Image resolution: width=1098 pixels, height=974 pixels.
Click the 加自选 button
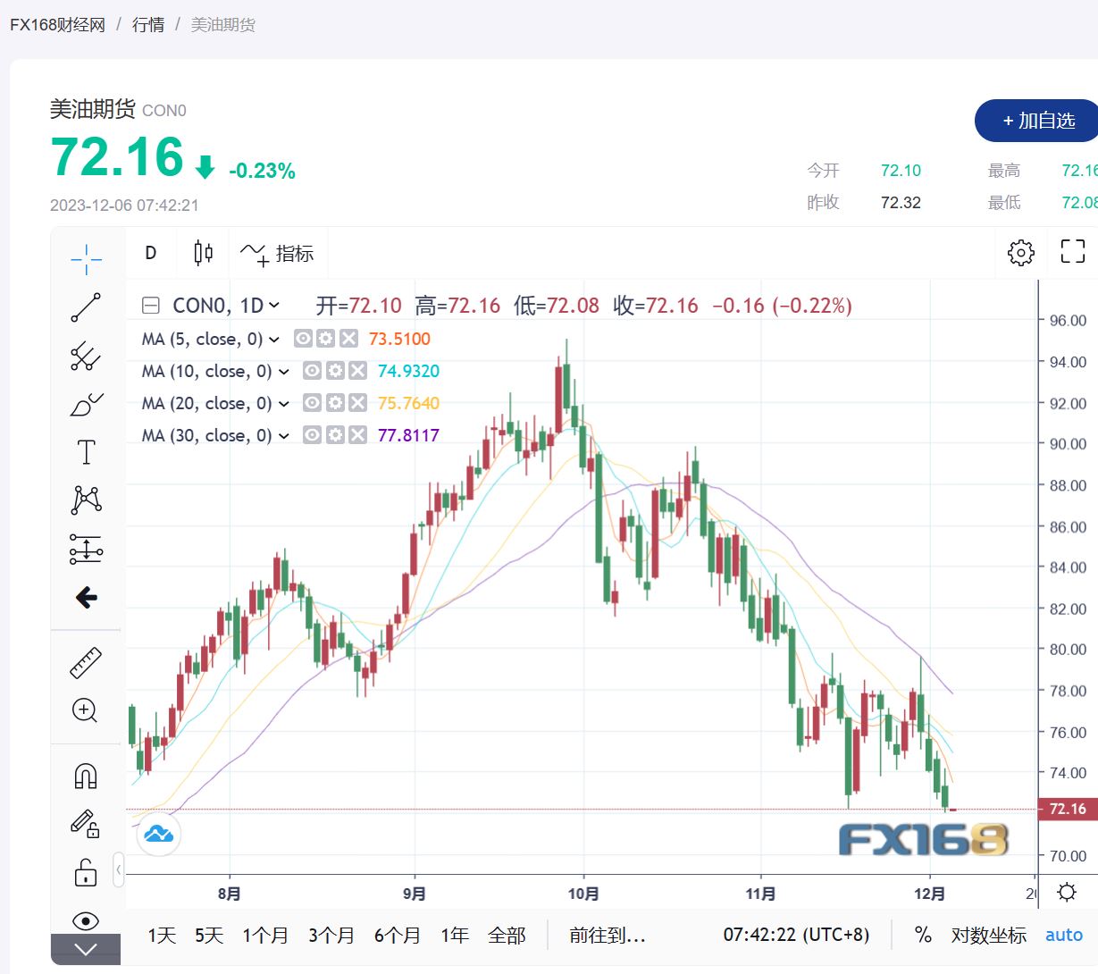pyautogui.click(x=1037, y=121)
